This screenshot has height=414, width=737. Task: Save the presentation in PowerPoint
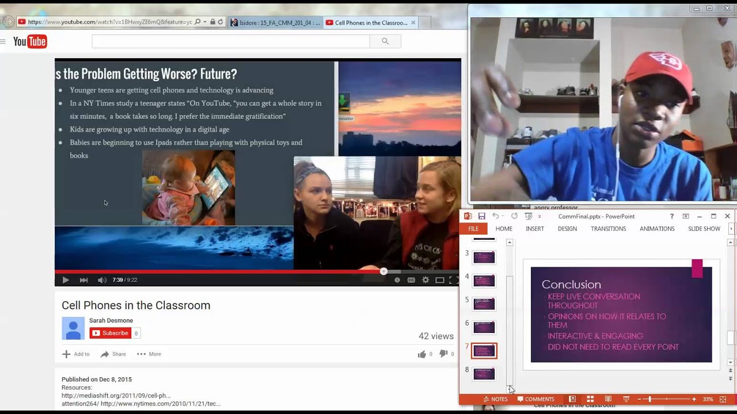482,216
